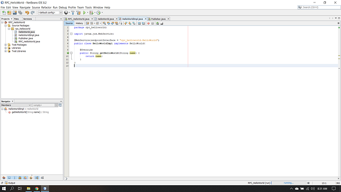Click the Undo arrow icon

tap(27, 13)
